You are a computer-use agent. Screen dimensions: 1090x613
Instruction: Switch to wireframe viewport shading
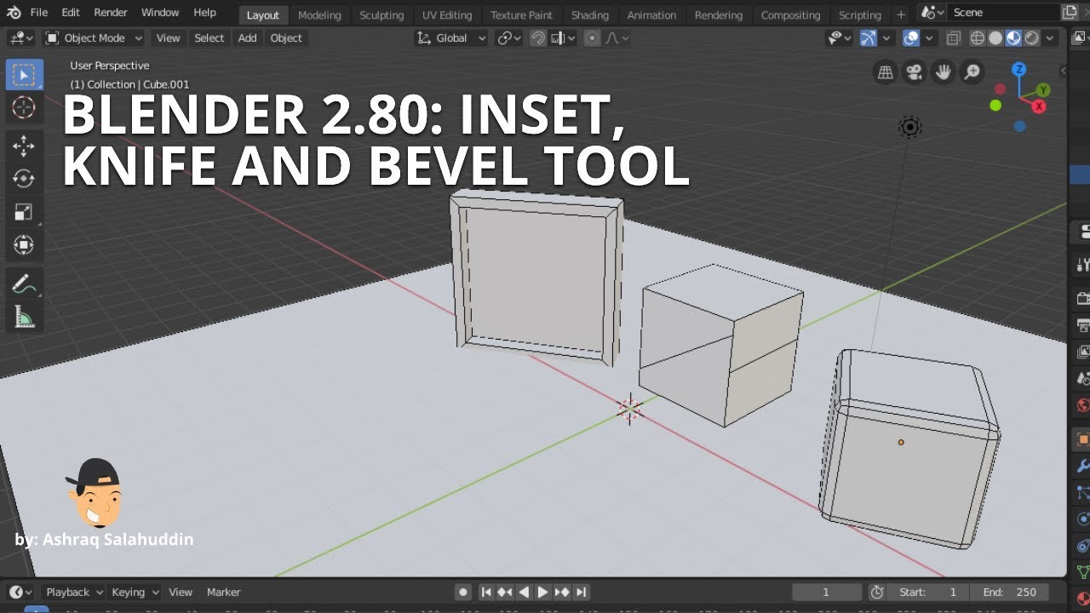coord(978,38)
